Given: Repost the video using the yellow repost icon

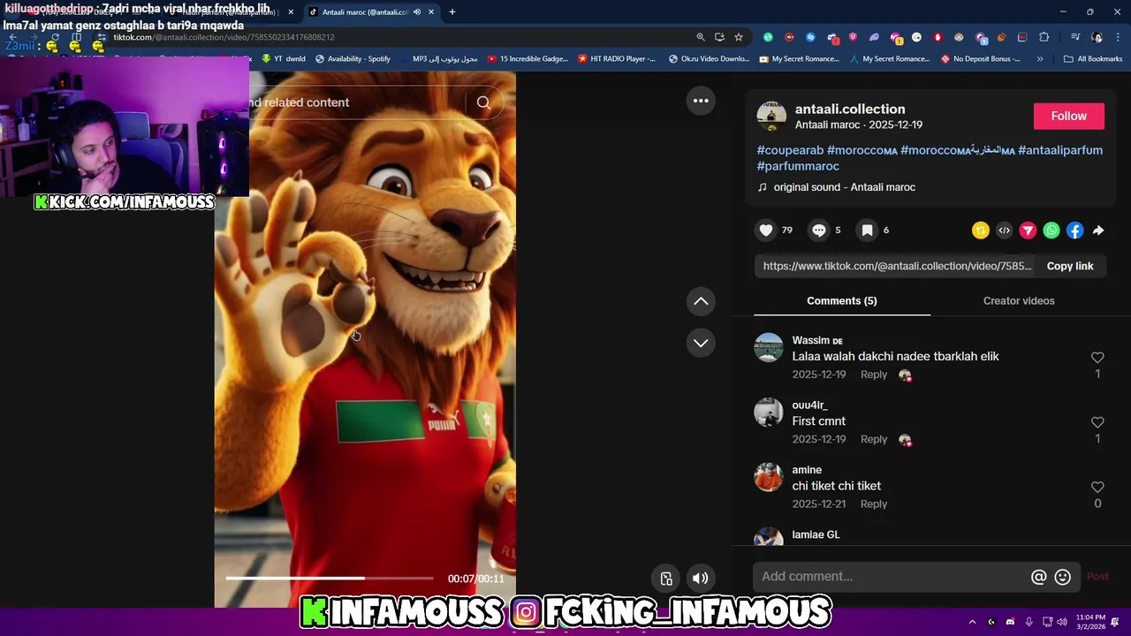Looking at the screenshot, I should click(981, 231).
